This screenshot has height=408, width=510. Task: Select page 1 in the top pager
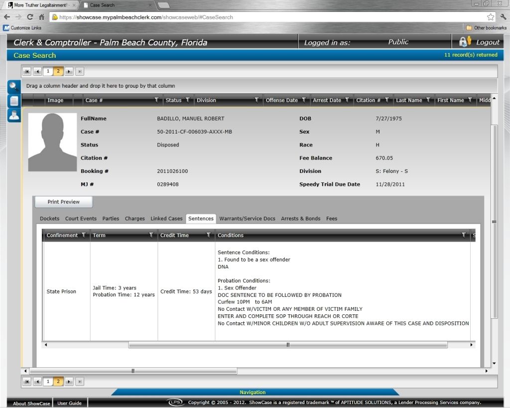(x=48, y=71)
